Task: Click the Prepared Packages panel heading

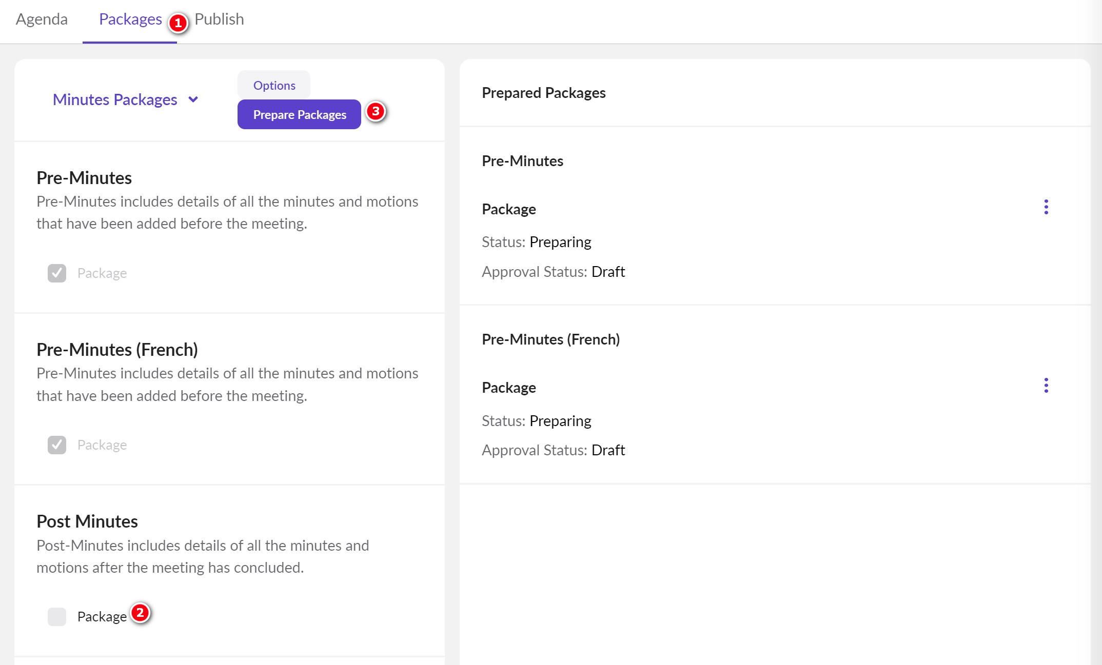Action: click(x=543, y=93)
